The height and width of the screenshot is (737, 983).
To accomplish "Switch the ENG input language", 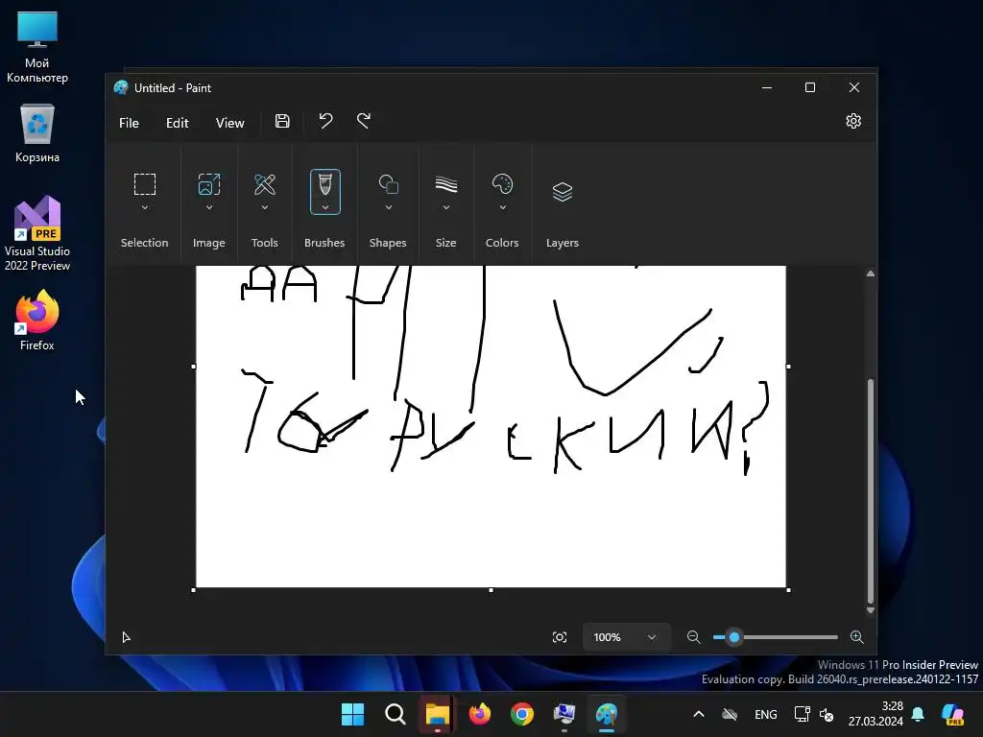I will tap(765, 714).
